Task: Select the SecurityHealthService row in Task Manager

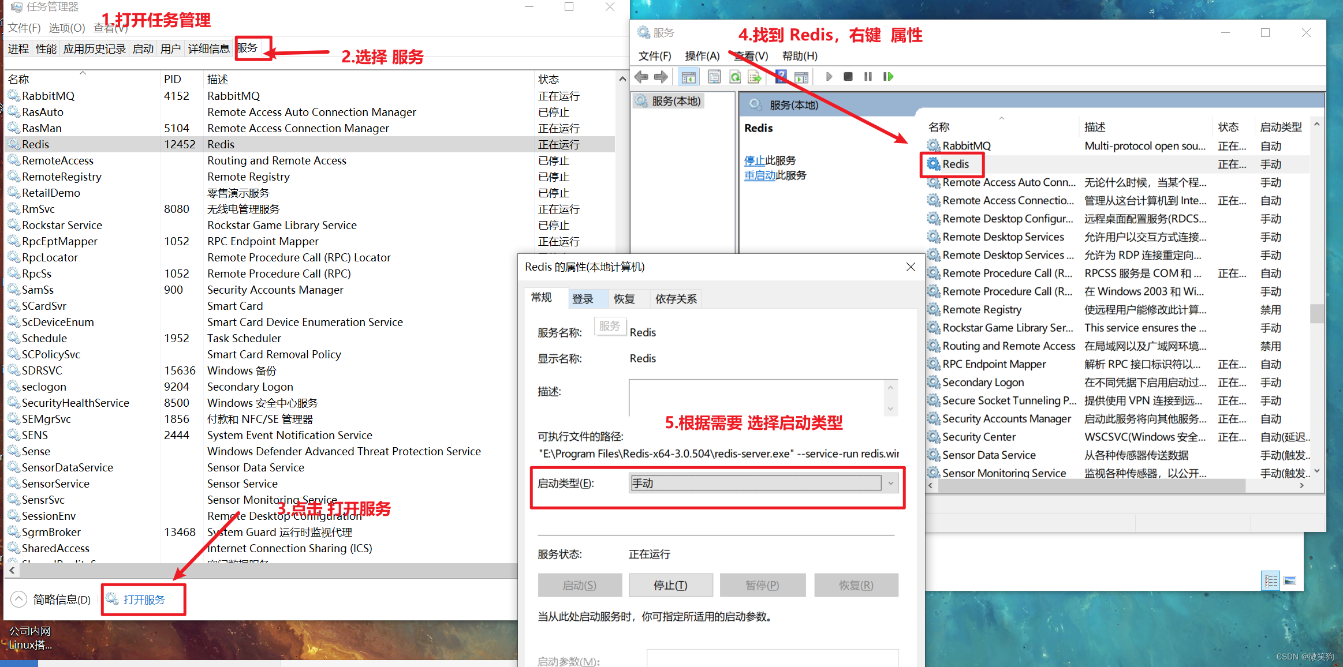Action: [310, 403]
